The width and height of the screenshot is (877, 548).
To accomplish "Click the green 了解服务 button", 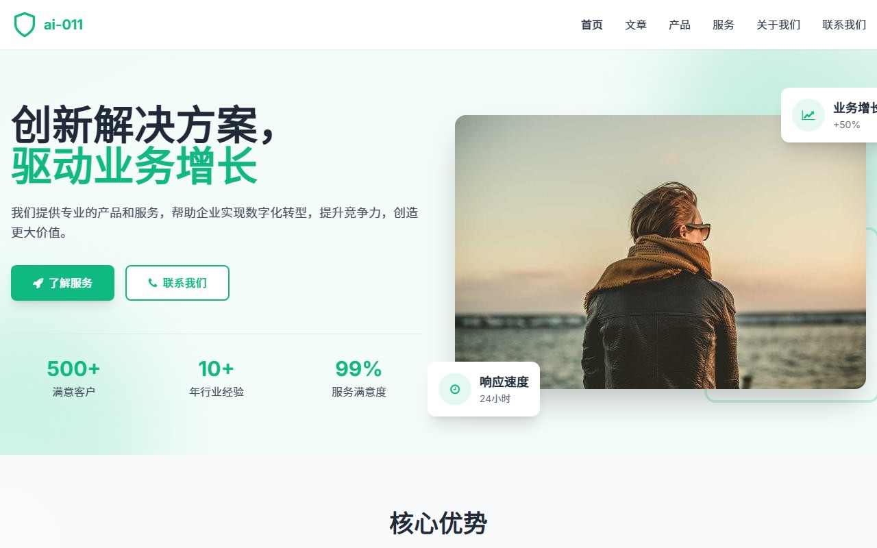I will (62, 283).
